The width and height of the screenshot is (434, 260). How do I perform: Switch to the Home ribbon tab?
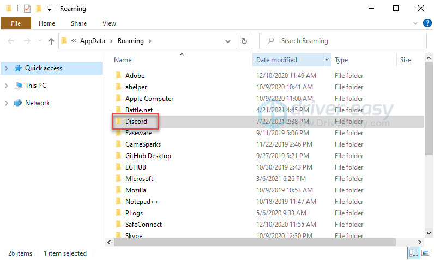(x=47, y=23)
